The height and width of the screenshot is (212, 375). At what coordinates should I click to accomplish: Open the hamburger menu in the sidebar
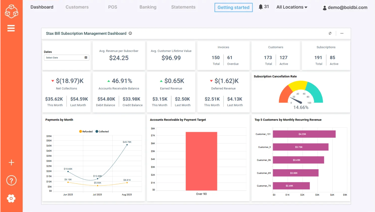[x=11, y=28]
